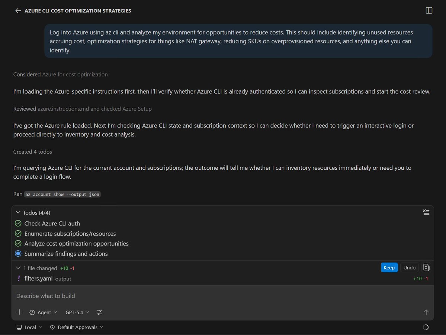The image size is (446, 335).
Task: Select the Summarize findings and actions text
Action: [66, 254]
